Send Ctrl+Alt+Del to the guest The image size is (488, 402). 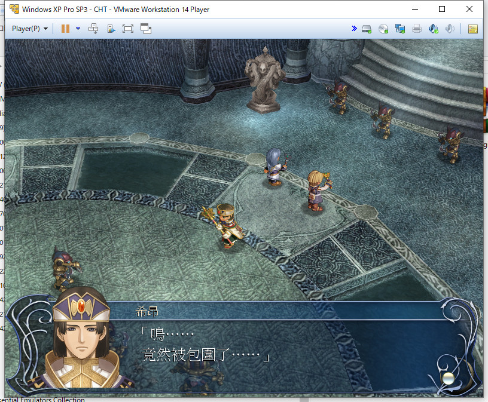(x=93, y=29)
